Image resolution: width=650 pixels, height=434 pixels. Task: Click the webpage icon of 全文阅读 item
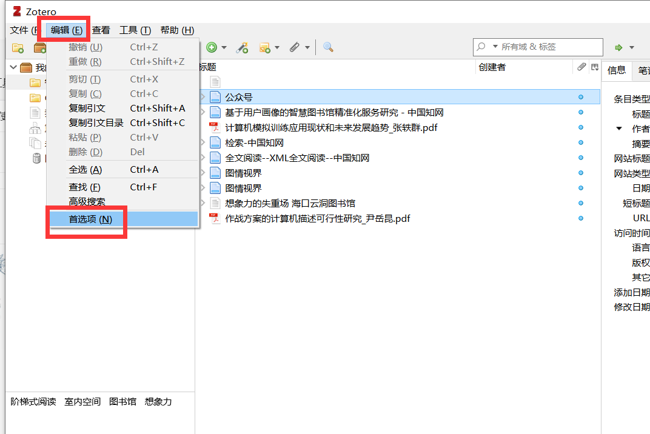pyautogui.click(x=215, y=158)
